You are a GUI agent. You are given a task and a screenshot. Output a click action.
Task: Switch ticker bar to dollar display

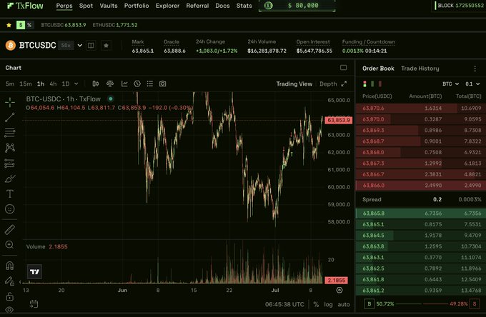tap(21, 25)
